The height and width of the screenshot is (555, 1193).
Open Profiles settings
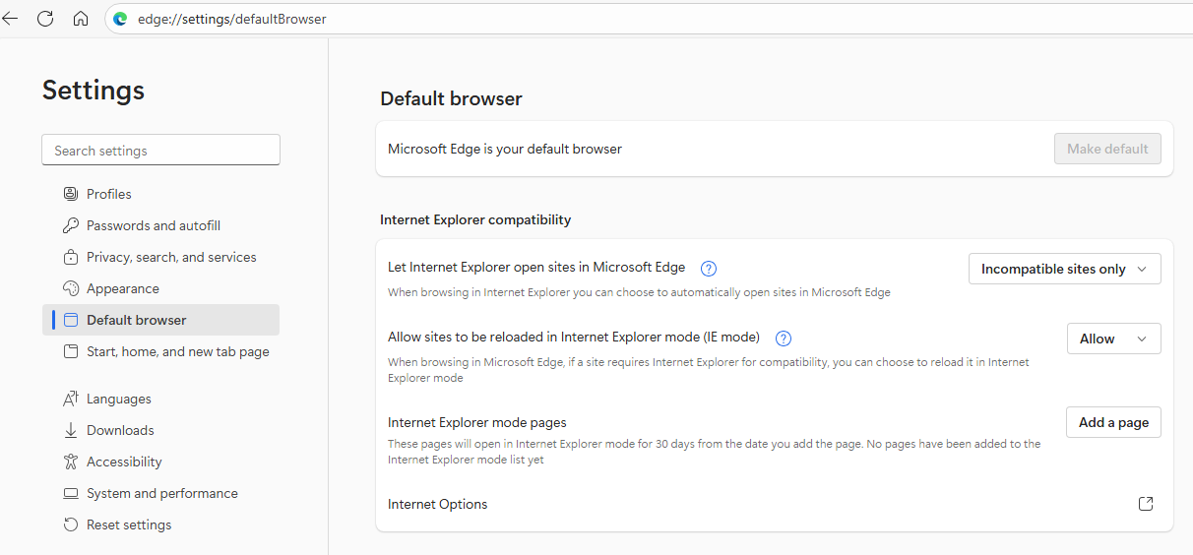click(x=161, y=194)
